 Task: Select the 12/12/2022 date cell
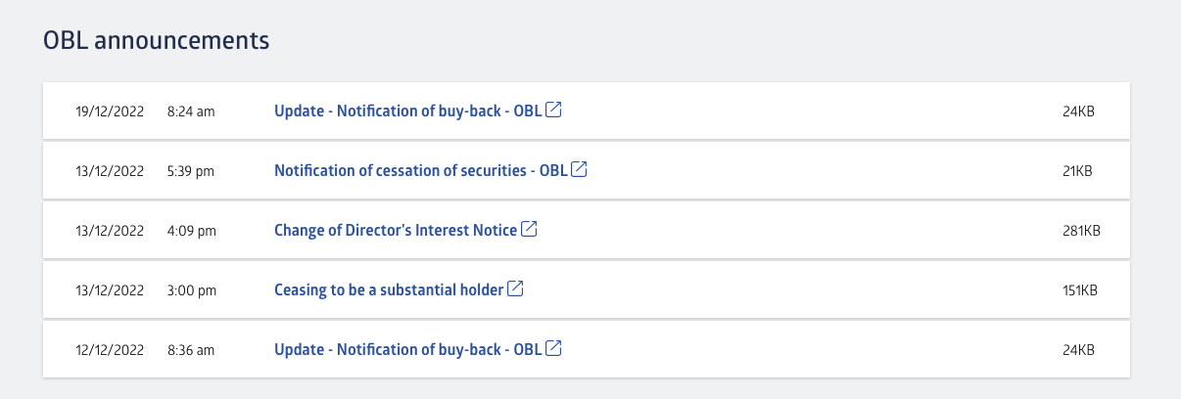110,350
